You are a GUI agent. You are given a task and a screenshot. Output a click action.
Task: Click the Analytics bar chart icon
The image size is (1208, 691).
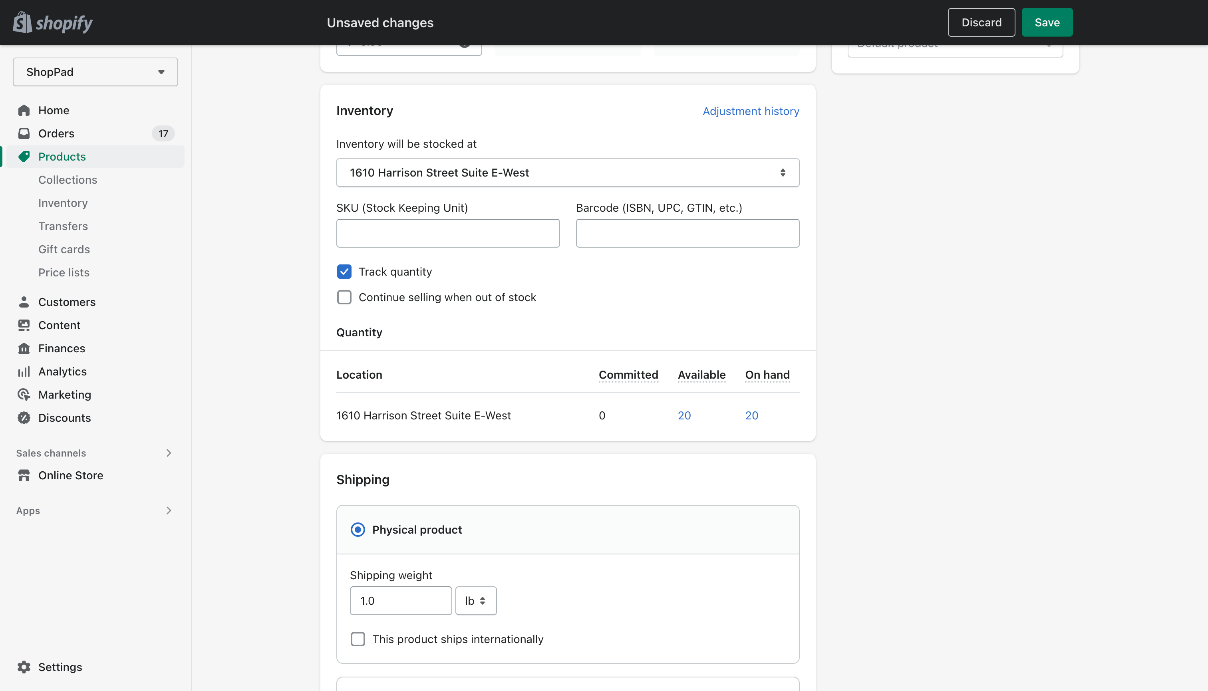[24, 371]
